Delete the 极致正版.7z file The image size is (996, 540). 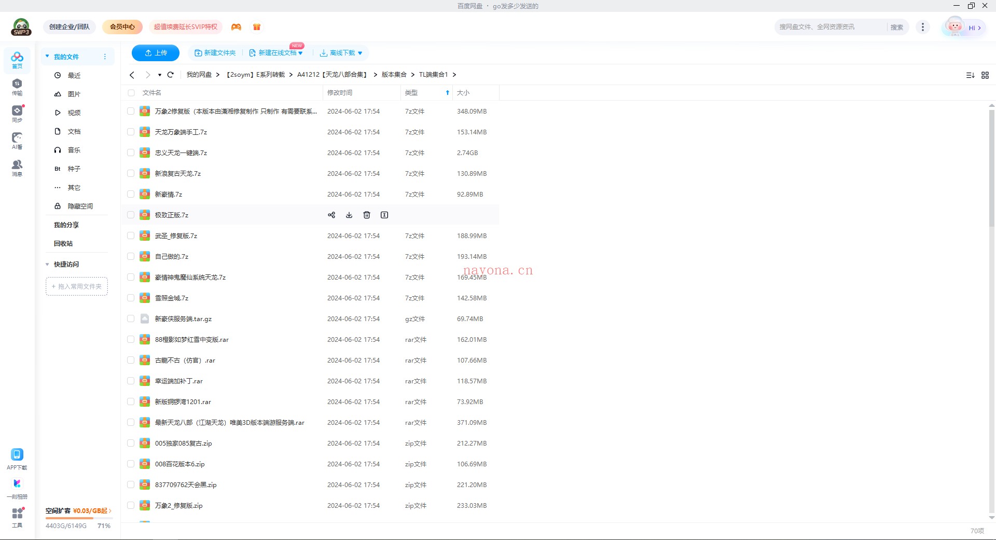click(367, 215)
